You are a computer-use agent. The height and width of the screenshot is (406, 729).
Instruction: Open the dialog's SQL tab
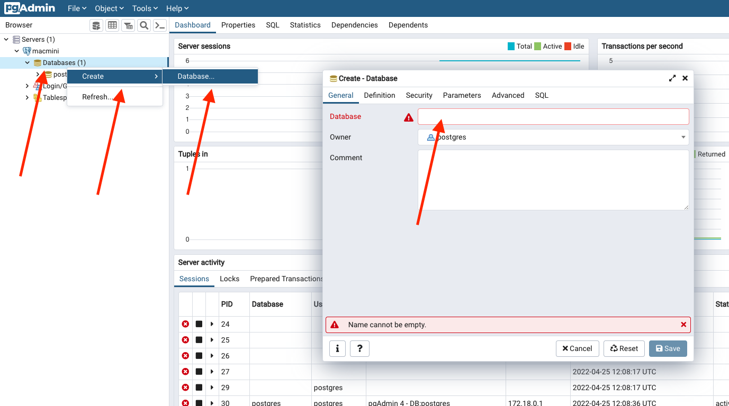click(542, 95)
